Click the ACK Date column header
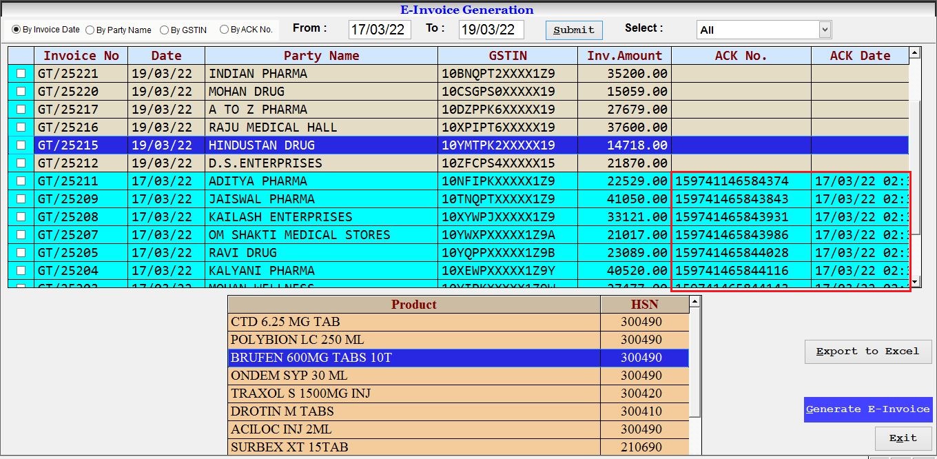Screen dimensions: 937x459 [860, 56]
